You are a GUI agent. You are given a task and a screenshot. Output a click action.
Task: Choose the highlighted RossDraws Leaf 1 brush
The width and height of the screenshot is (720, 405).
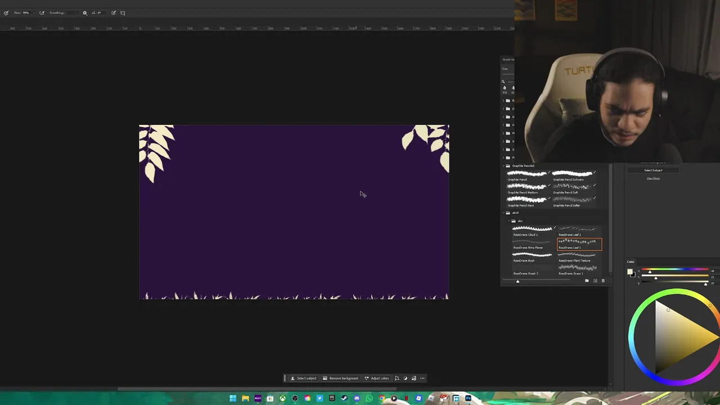(579, 244)
